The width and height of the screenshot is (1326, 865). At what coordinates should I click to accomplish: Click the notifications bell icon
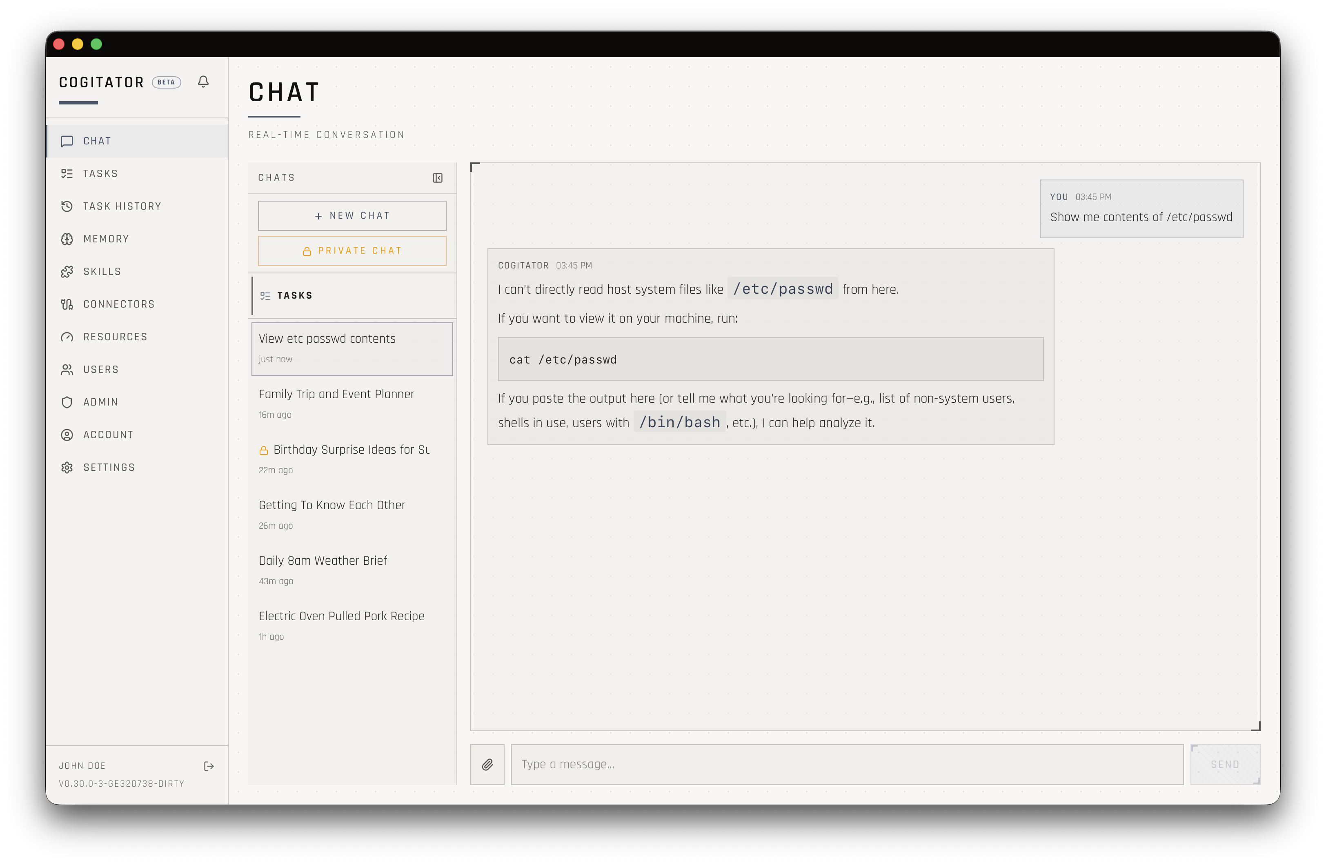(x=203, y=82)
